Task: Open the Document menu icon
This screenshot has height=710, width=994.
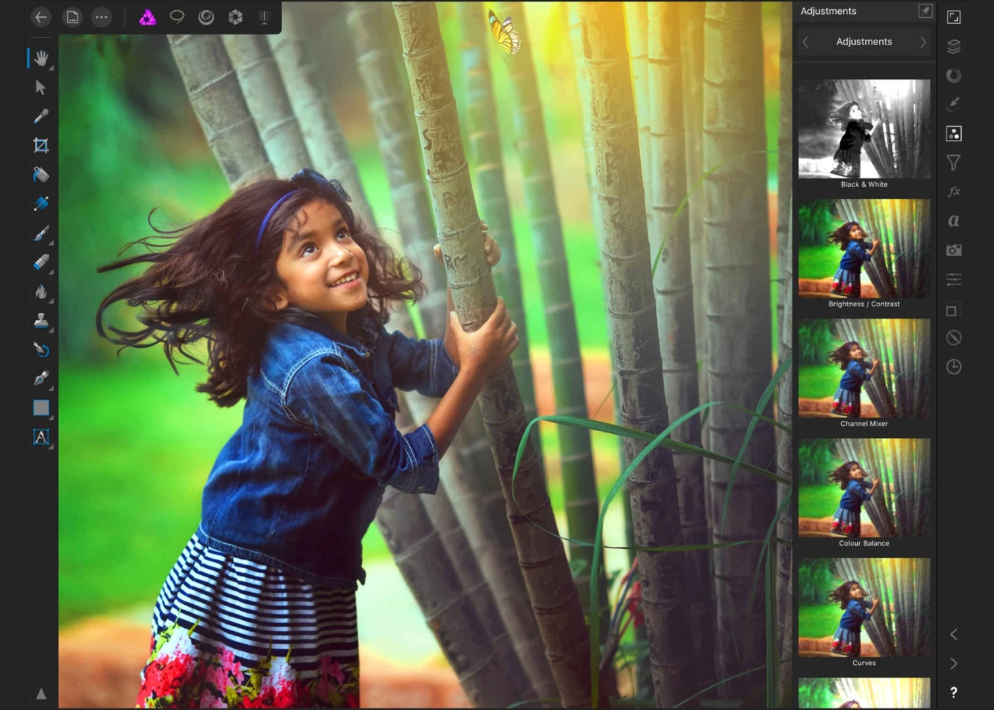Action: coord(72,17)
